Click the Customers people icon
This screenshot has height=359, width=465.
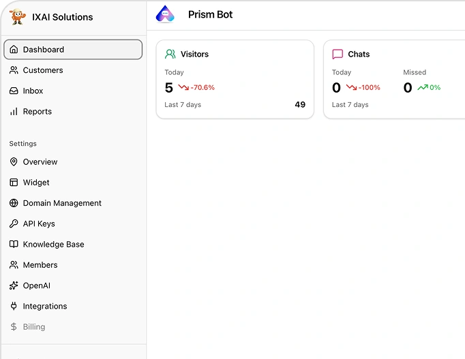pos(14,70)
